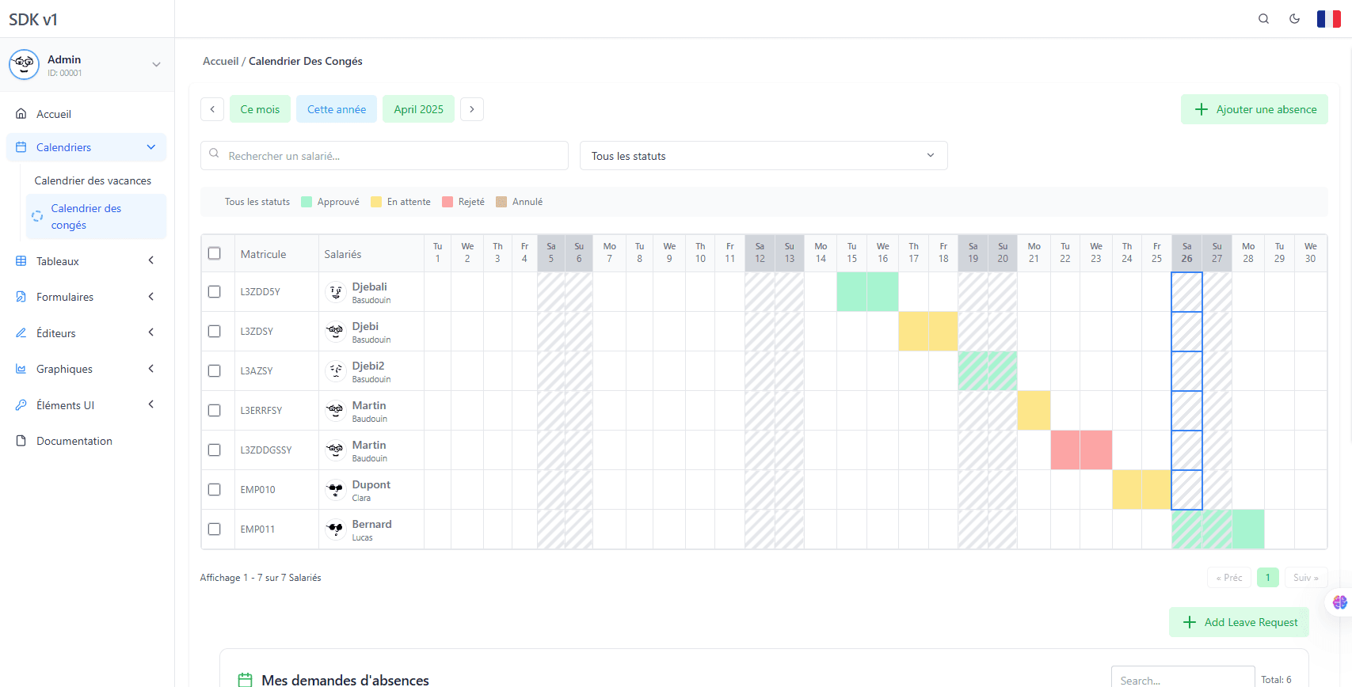
Task: Click the search magnifier icon in header
Action: [1263, 19]
